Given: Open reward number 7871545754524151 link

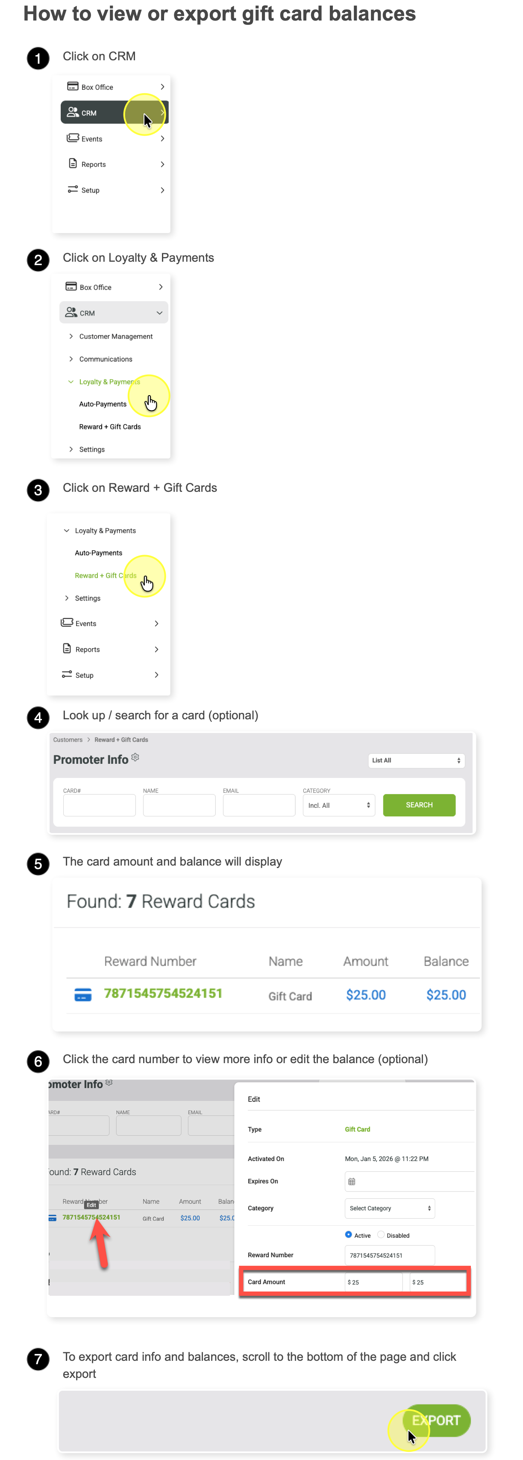Looking at the screenshot, I should (x=163, y=993).
